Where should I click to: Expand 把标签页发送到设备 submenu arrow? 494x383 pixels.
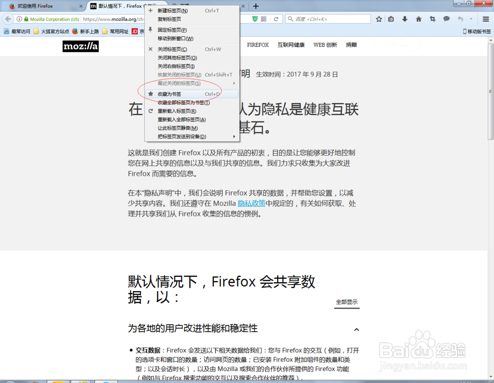[x=234, y=136]
